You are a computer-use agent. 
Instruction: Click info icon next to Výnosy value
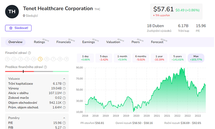click(x=64, y=89)
